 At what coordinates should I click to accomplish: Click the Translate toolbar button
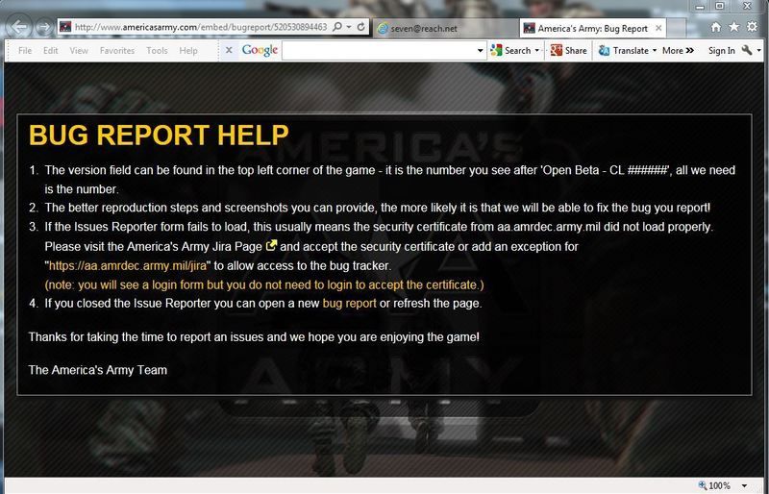624,51
